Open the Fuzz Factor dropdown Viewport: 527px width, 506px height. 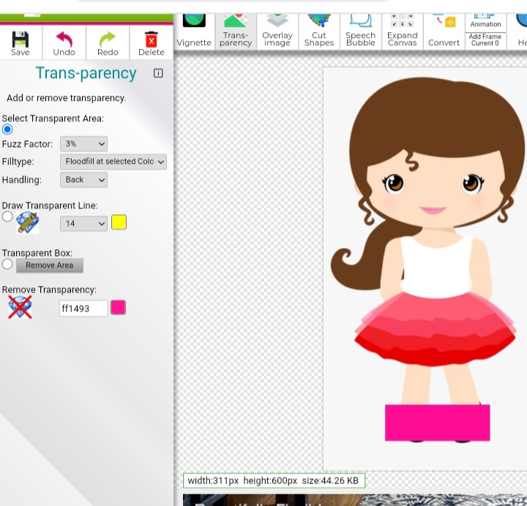83,144
